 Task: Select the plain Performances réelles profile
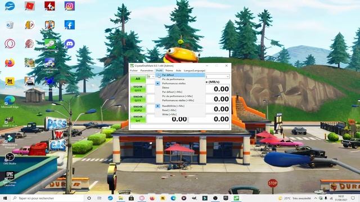(180, 84)
